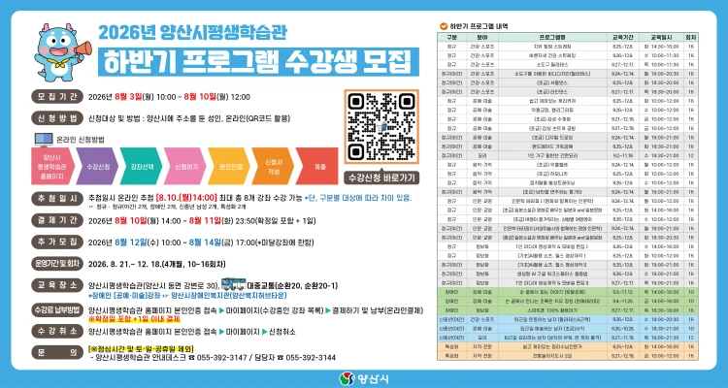Click the 쉽고 재미있는 정리수납전문가 program row
Image resolution: width=728 pixels, height=388 pixels.
point(568,346)
